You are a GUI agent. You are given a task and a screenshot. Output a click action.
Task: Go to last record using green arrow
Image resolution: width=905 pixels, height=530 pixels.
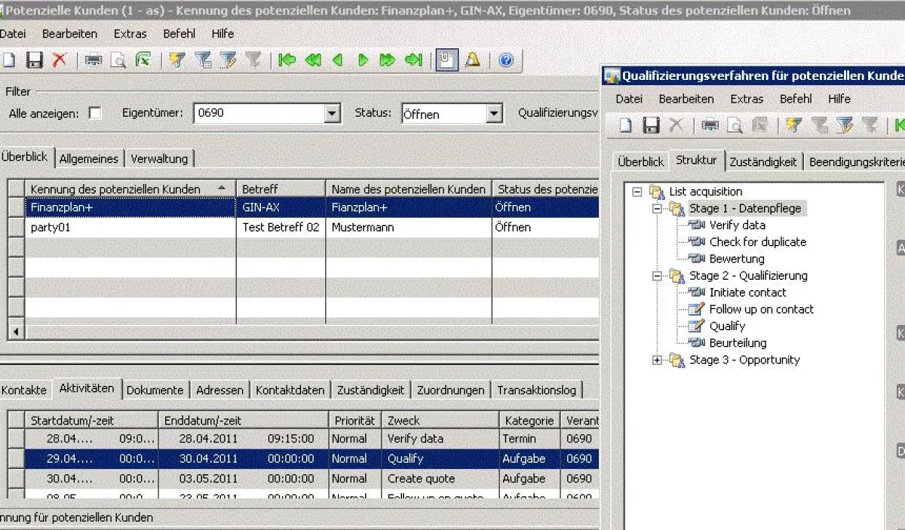pyautogui.click(x=413, y=60)
